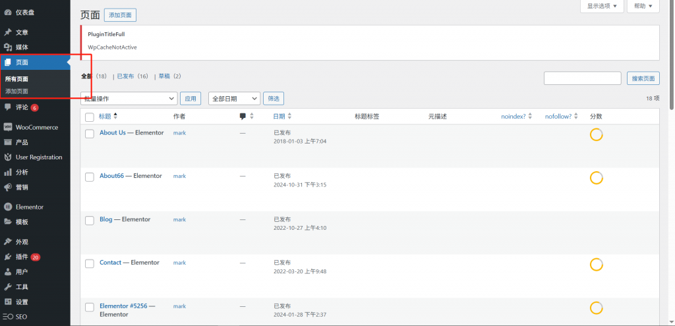
Task: Click the About66 SEO score circle
Action: click(x=596, y=178)
